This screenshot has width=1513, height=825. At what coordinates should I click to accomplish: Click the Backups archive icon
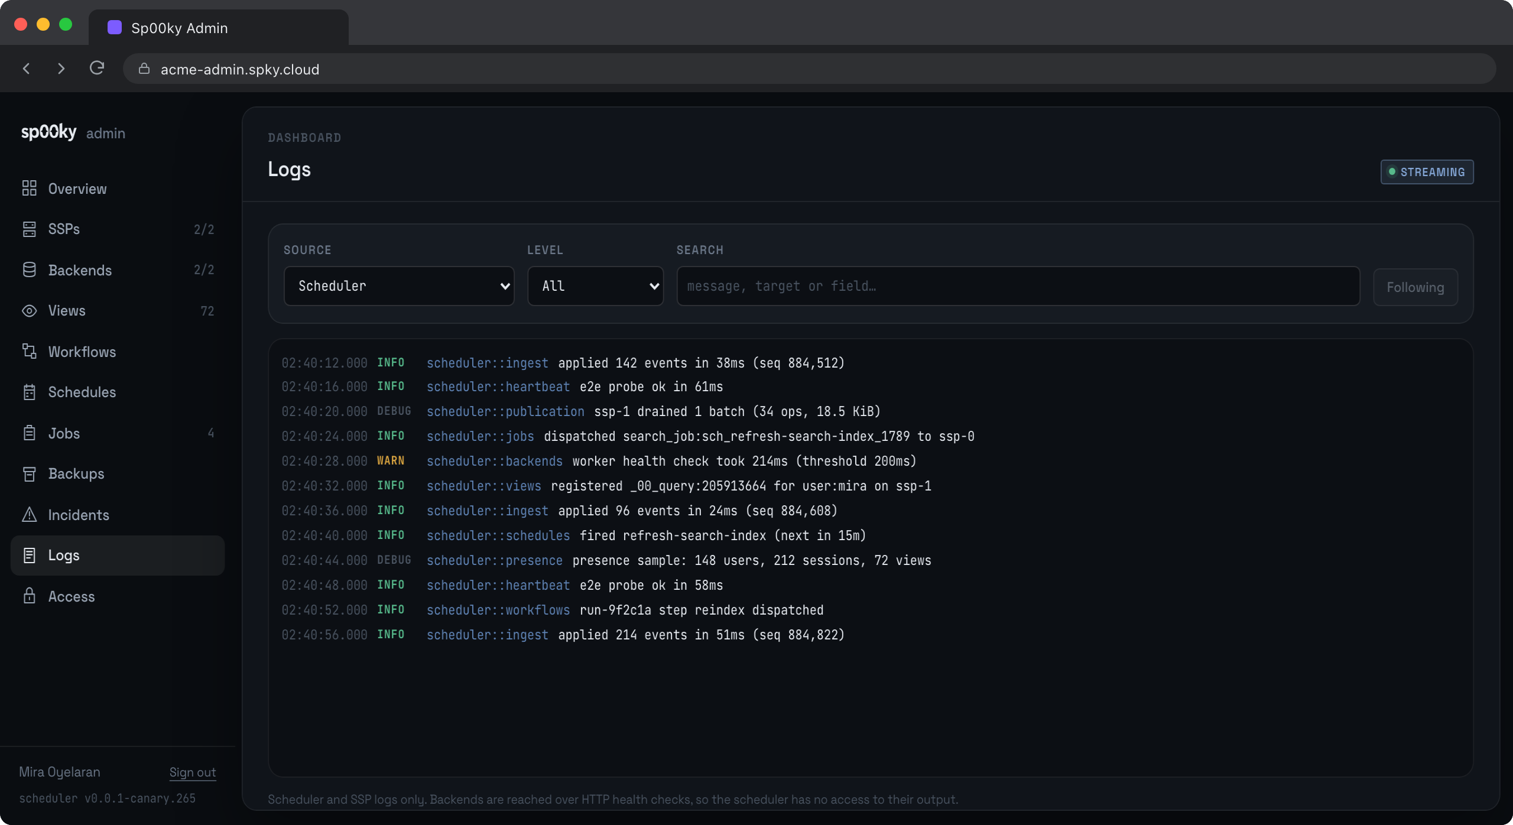click(29, 474)
